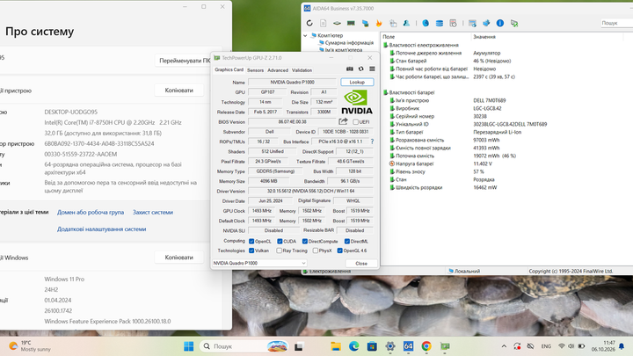Open Google Chrome from the taskbar
The image size is (633, 356).
[x=426, y=346]
